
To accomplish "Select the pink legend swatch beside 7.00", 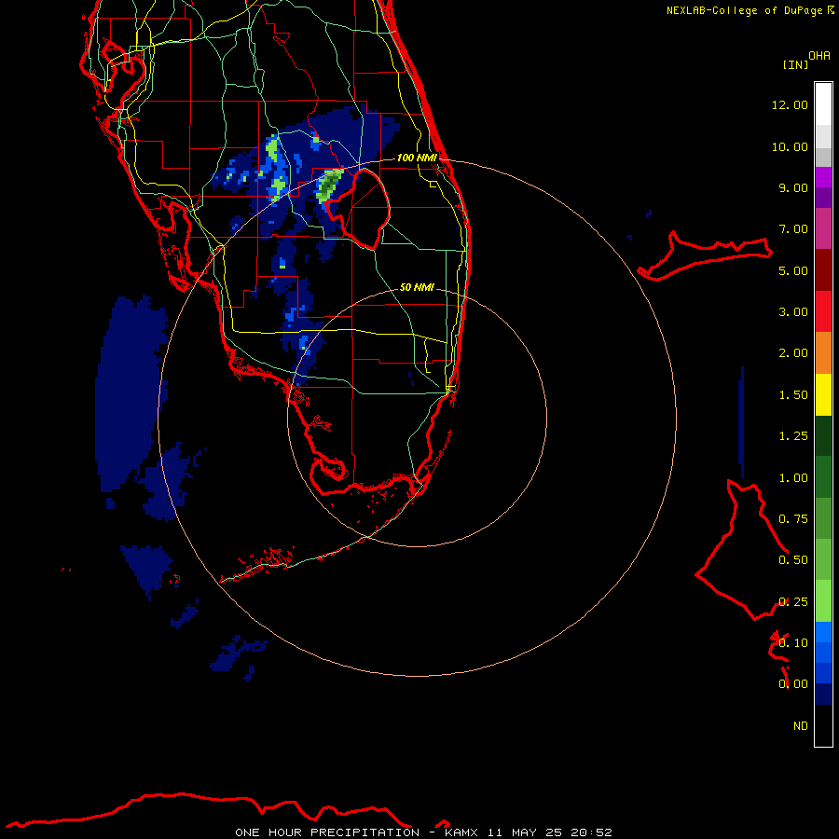I will pos(823,228).
